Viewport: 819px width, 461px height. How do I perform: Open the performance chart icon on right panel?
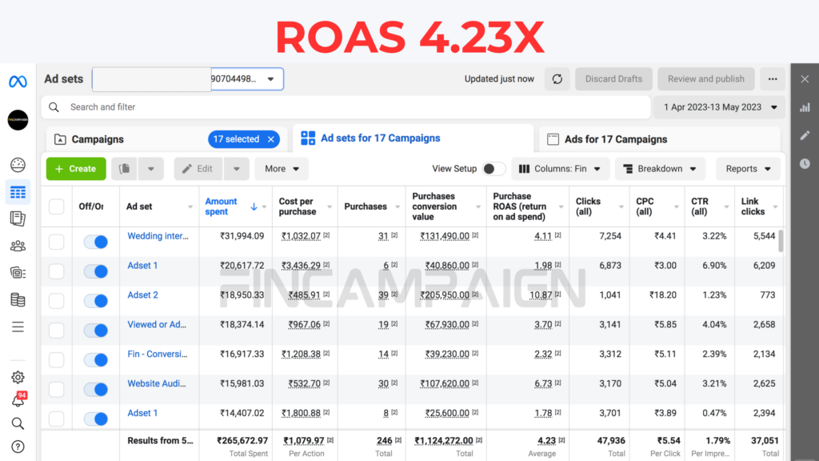point(805,106)
